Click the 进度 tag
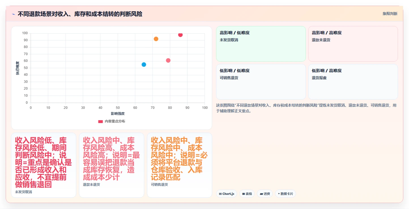 point(265,194)
